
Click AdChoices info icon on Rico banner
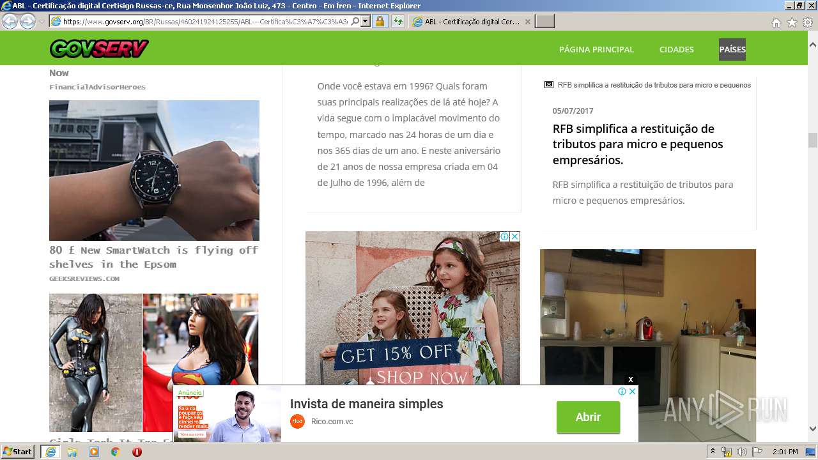pos(622,391)
